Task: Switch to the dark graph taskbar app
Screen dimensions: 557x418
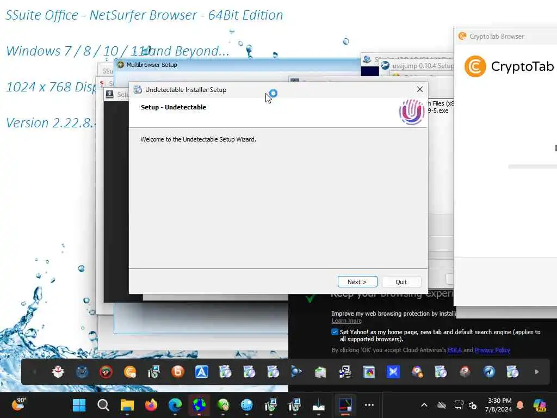Action: [x=345, y=405]
